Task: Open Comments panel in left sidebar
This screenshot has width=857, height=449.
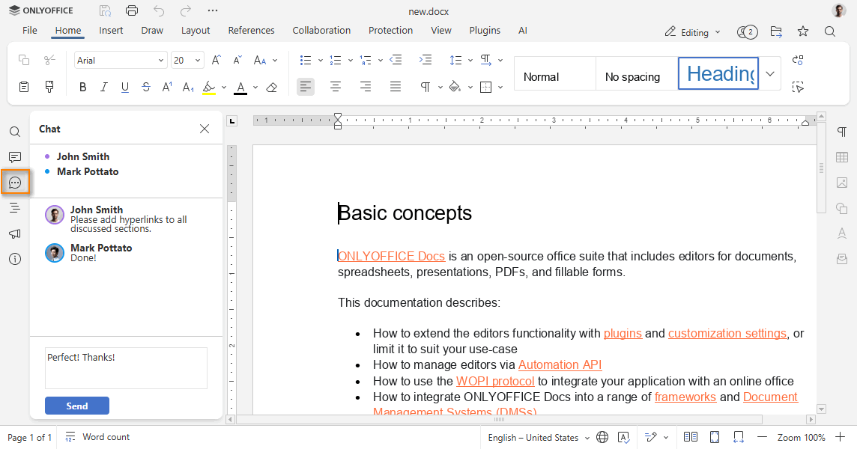Action: click(x=15, y=157)
